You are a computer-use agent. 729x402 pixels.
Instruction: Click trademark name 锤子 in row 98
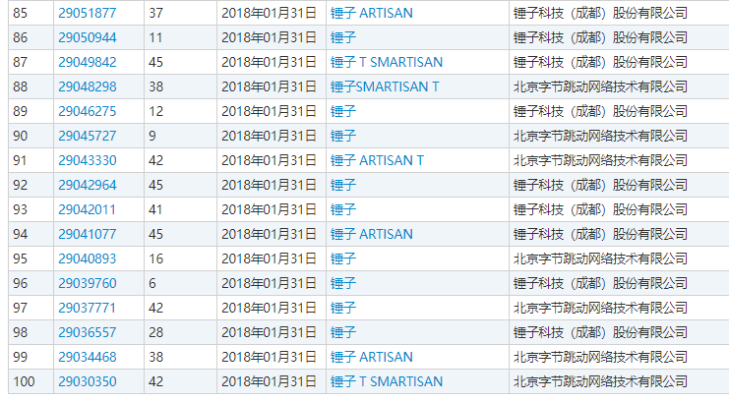point(343,333)
